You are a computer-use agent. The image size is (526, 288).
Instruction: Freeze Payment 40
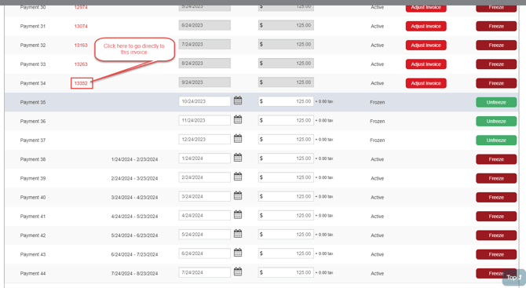click(x=496, y=198)
